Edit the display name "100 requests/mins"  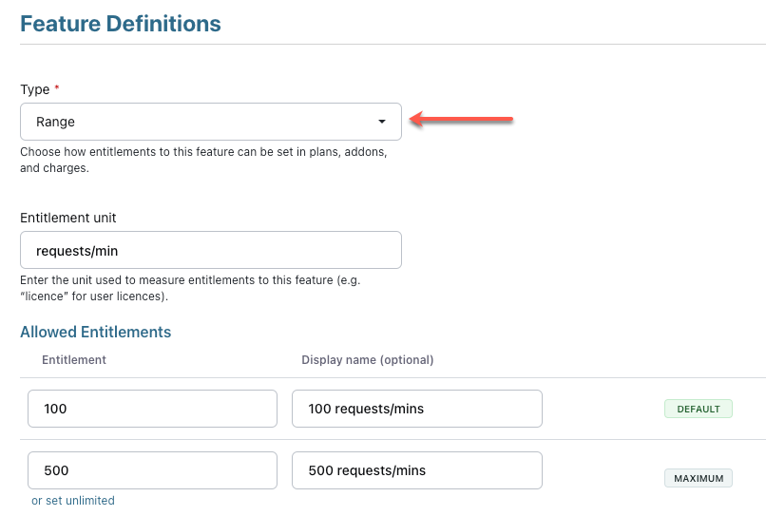(x=416, y=409)
